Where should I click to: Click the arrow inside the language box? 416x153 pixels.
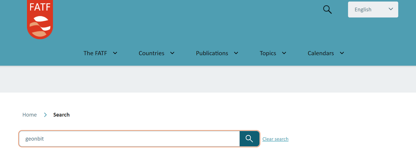coord(391,9)
